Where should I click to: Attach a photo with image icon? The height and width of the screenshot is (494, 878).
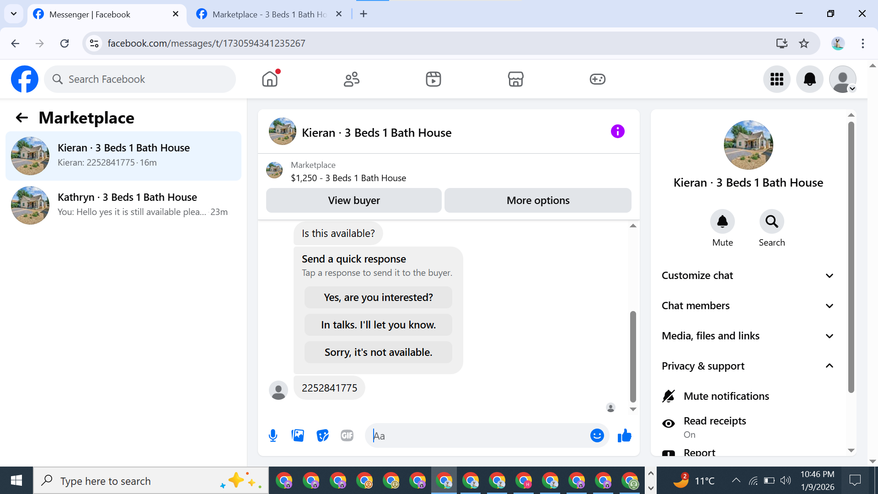pyautogui.click(x=298, y=435)
